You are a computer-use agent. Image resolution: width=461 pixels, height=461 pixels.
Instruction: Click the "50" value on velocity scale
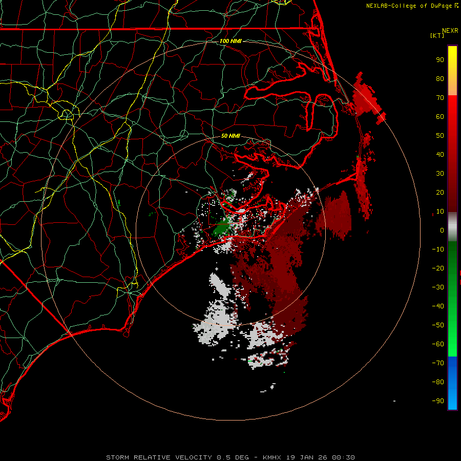click(x=440, y=136)
